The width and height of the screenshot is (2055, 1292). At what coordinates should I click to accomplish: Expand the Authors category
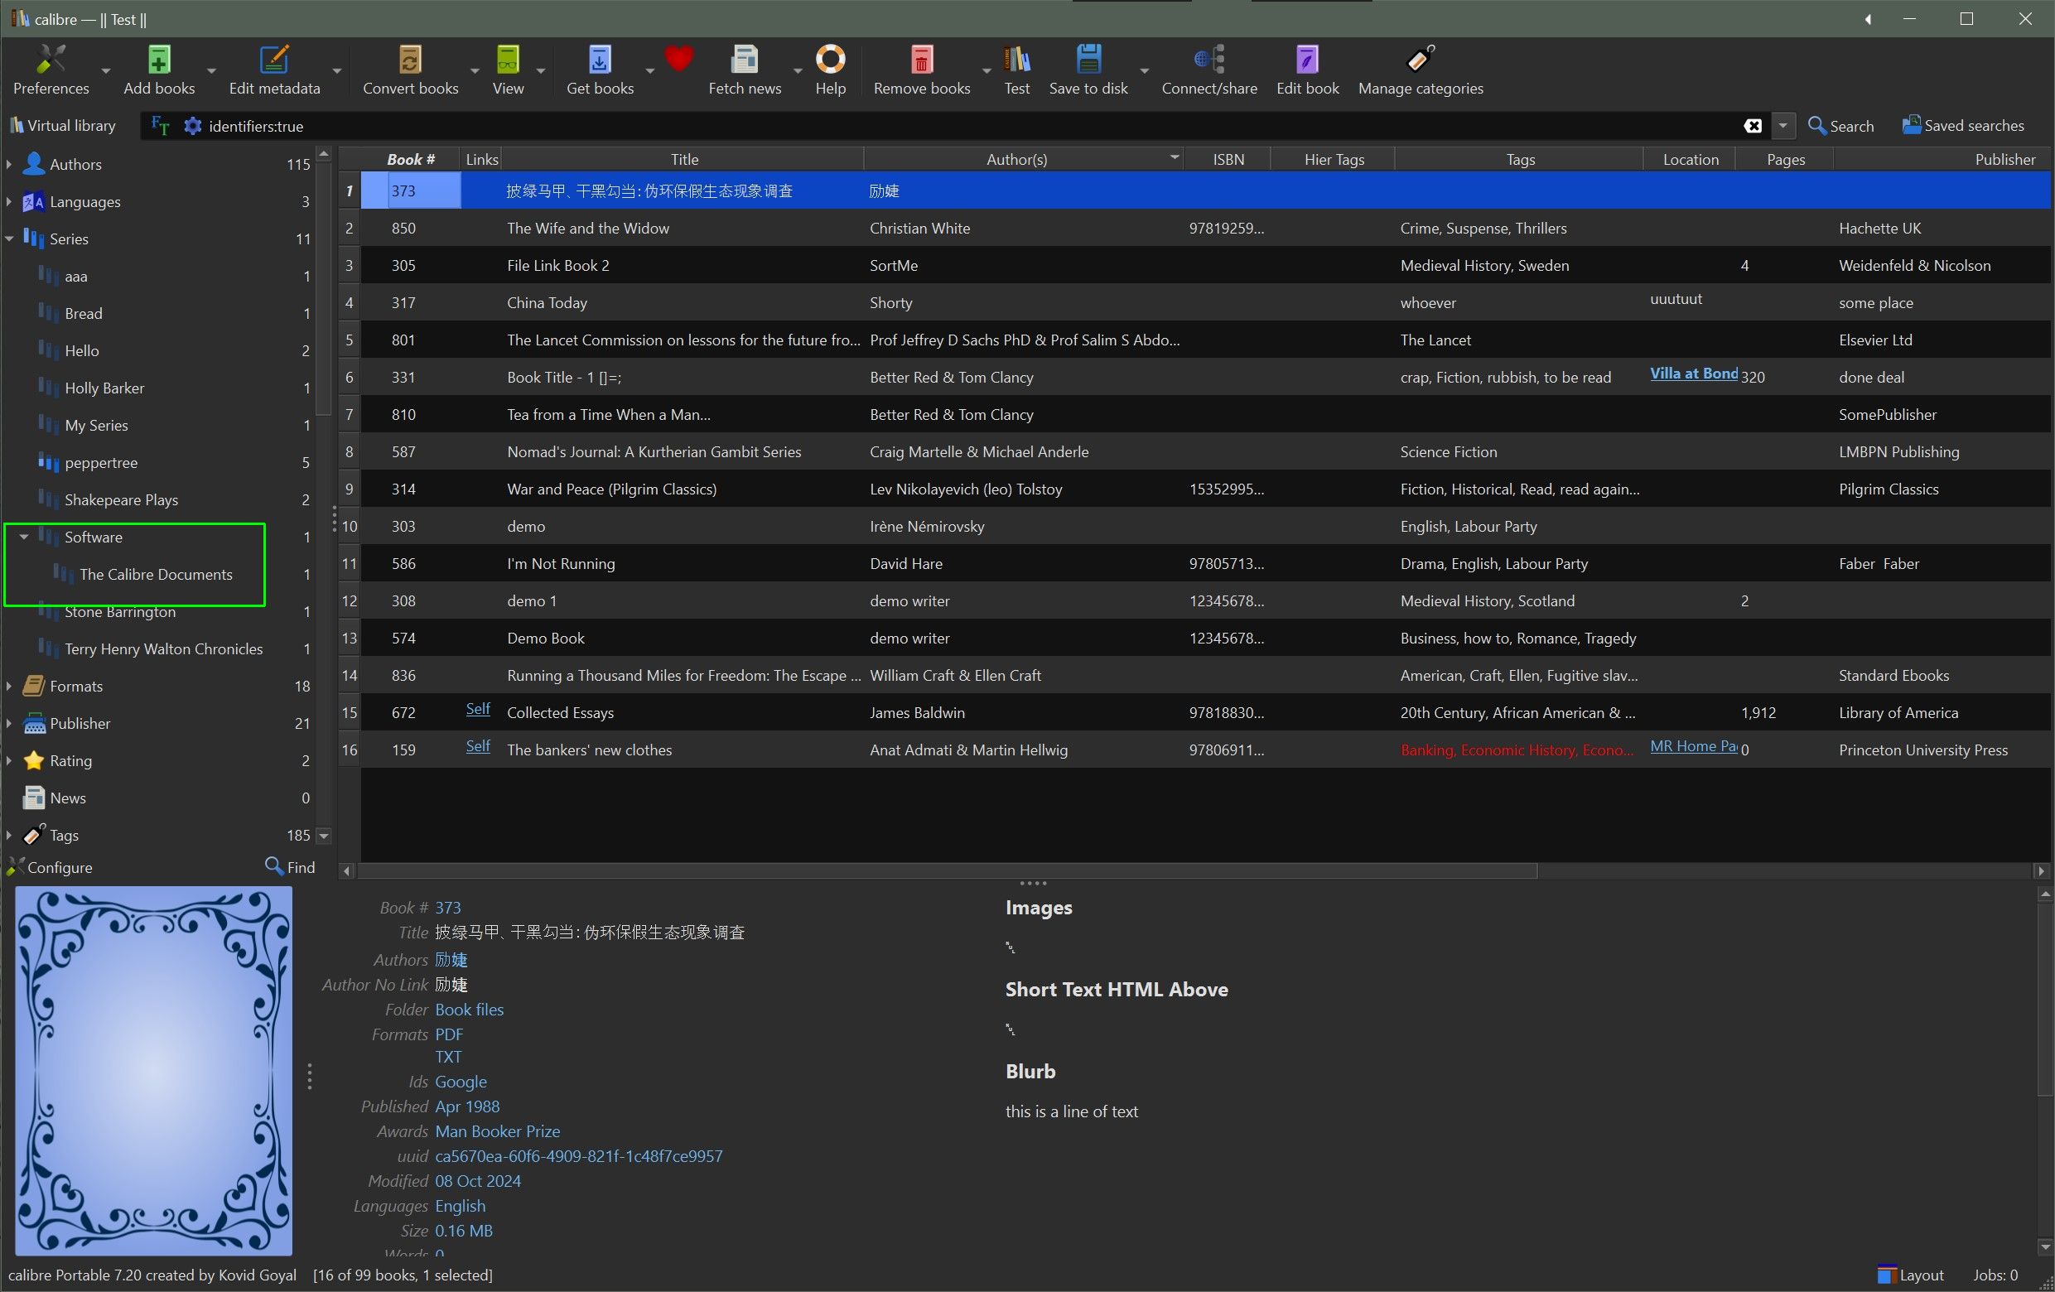click(9, 164)
